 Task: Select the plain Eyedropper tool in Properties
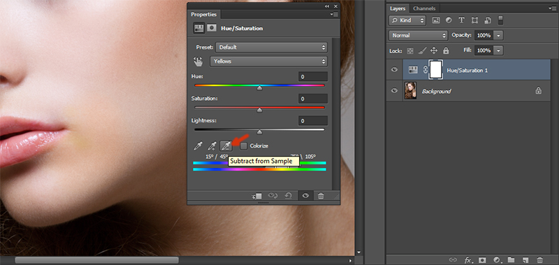coord(198,145)
